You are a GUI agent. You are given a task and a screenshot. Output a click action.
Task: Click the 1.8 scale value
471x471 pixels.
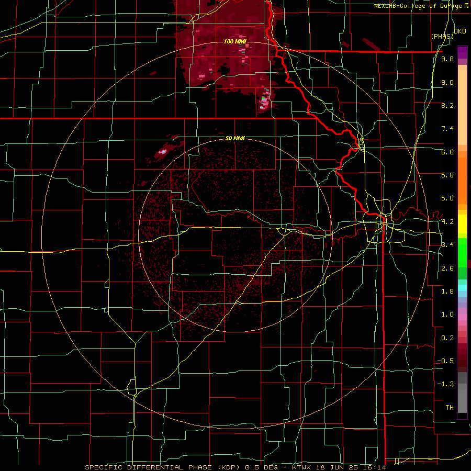(447, 291)
